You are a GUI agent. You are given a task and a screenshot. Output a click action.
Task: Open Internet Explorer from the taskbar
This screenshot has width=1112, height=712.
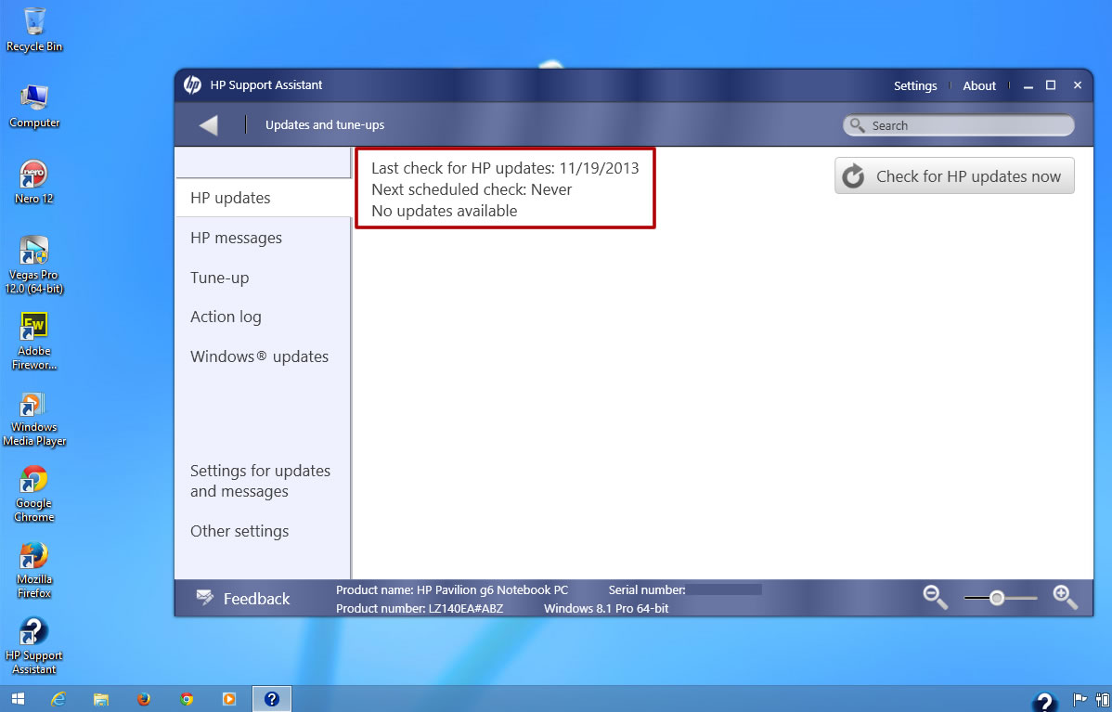point(58,698)
